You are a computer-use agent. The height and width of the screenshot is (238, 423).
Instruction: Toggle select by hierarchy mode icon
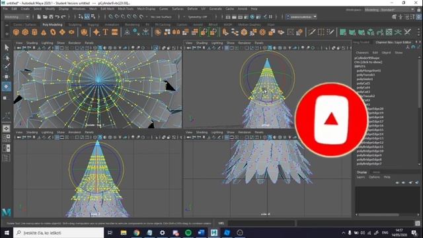[81, 17]
